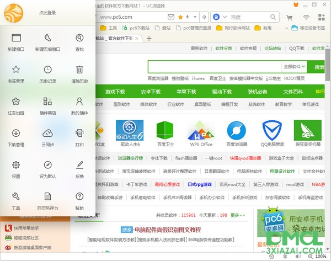Open the 工具 bookmark folder

point(109,28)
